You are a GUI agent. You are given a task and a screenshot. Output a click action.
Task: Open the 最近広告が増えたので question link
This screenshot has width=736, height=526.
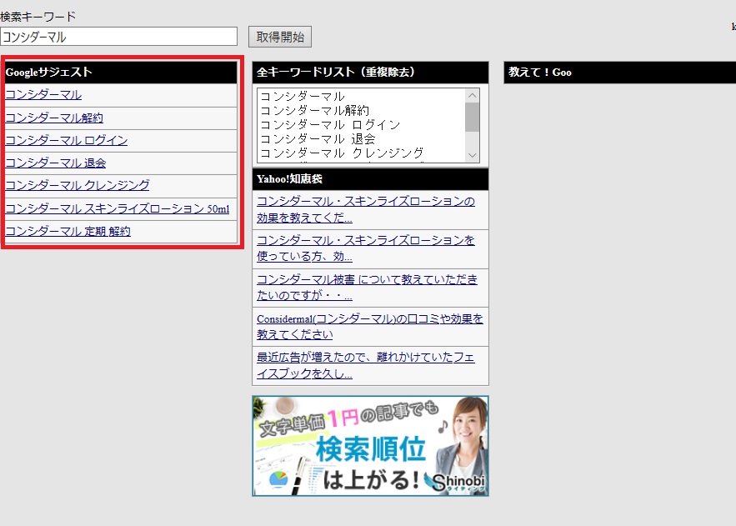point(365,365)
